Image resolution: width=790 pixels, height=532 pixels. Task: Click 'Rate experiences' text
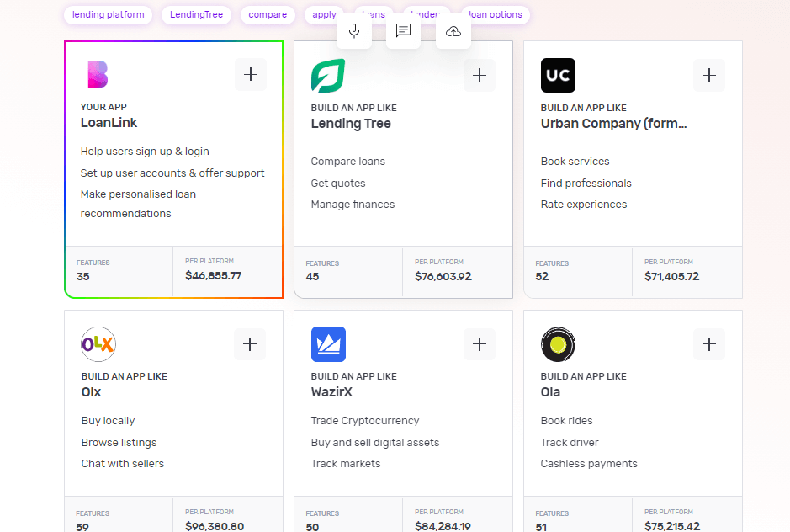583,205
